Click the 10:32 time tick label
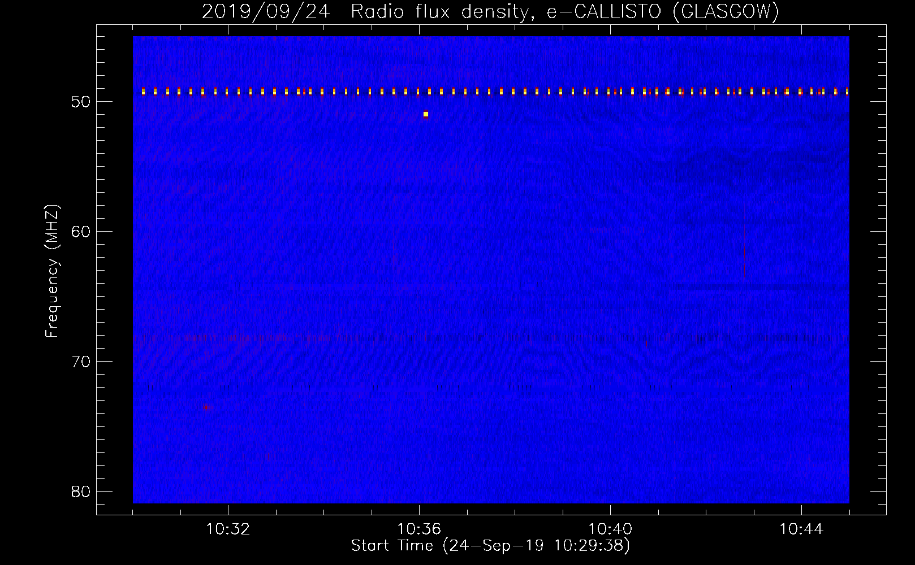 [228, 529]
